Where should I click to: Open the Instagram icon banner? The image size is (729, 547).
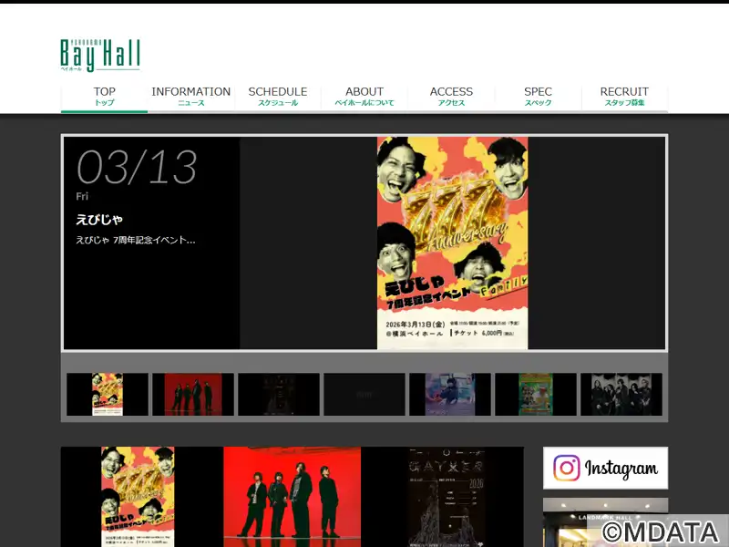(x=605, y=468)
